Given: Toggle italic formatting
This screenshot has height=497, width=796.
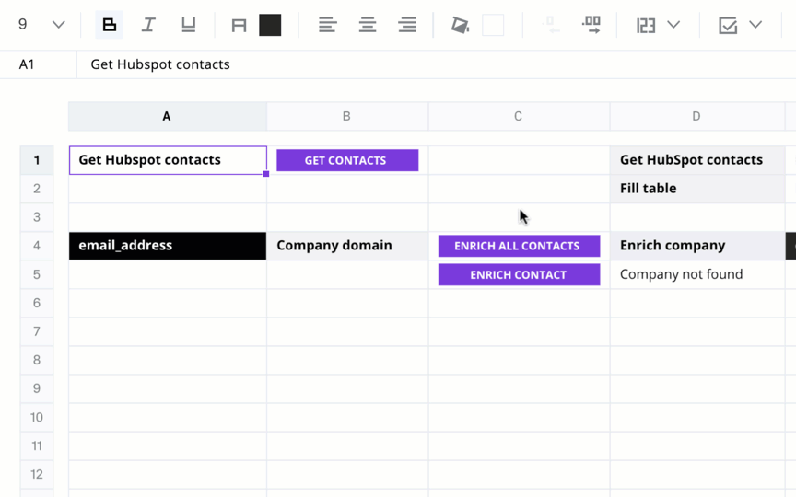Looking at the screenshot, I should click(148, 25).
